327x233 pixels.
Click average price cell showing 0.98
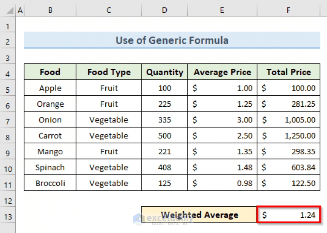click(222, 183)
